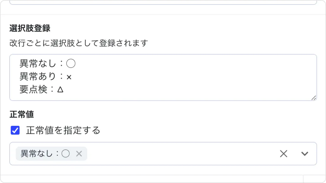Uncheck the 正常値を指定する checkbox

tap(15, 130)
